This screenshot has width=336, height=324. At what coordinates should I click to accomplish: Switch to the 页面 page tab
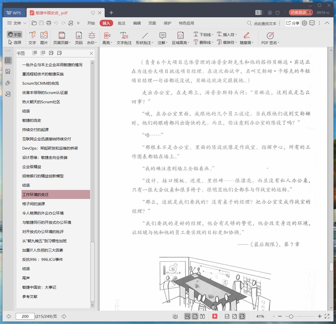coord(152,23)
